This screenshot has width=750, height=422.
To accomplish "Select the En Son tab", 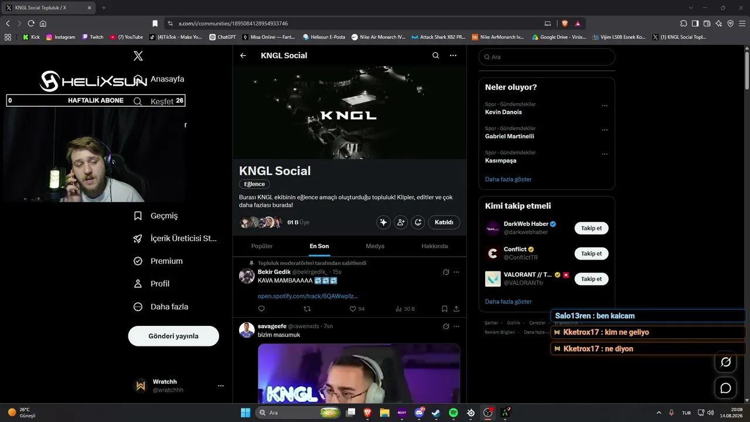I will 319,246.
